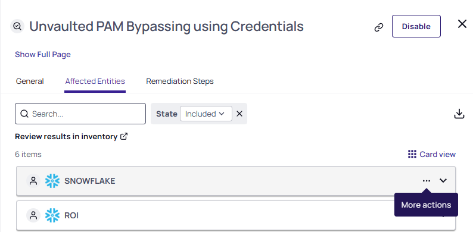Click the search magnifier icon
Screen dimensions: 473x232
pyautogui.click(x=24, y=114)
